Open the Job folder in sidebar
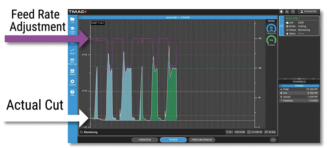 [x=72, y=21]
